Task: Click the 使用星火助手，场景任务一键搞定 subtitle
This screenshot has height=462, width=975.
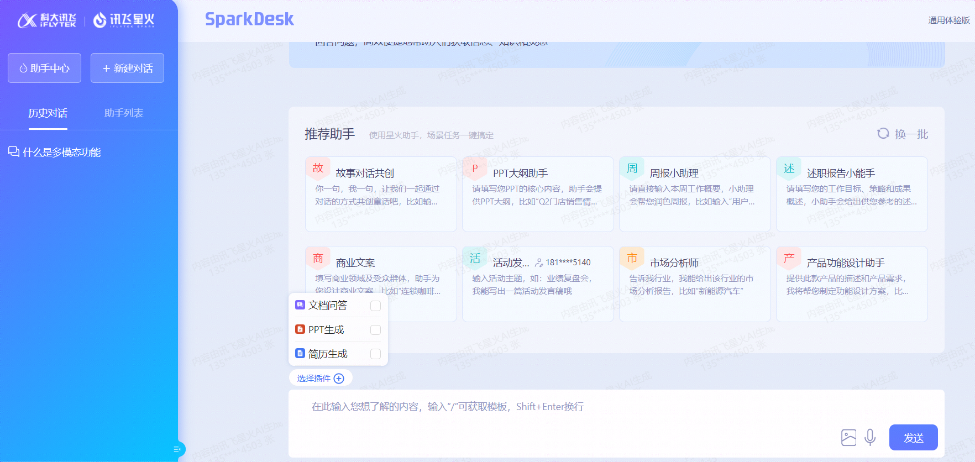Action: (431, 135)
